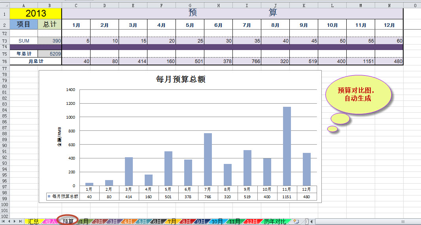421x225 pixels.
Task: Click the 11月 bar in chart
Action: [287, 146]
